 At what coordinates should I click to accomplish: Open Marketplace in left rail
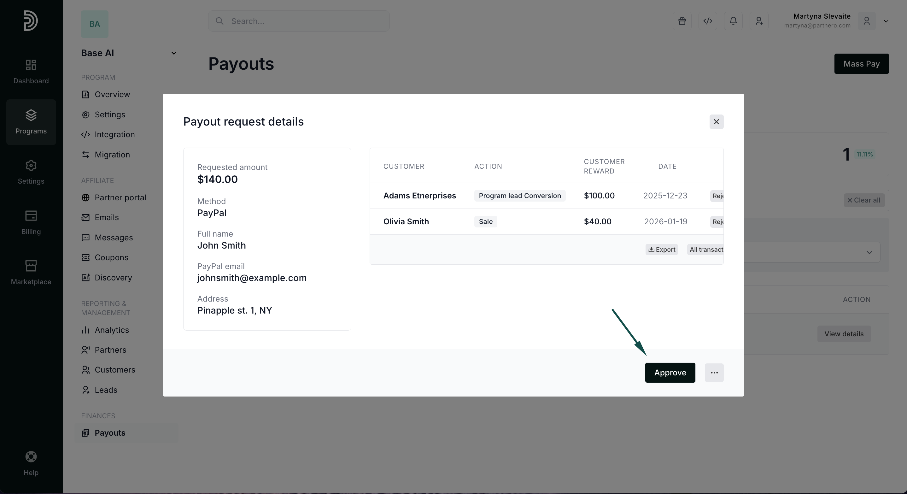[31, 273]
